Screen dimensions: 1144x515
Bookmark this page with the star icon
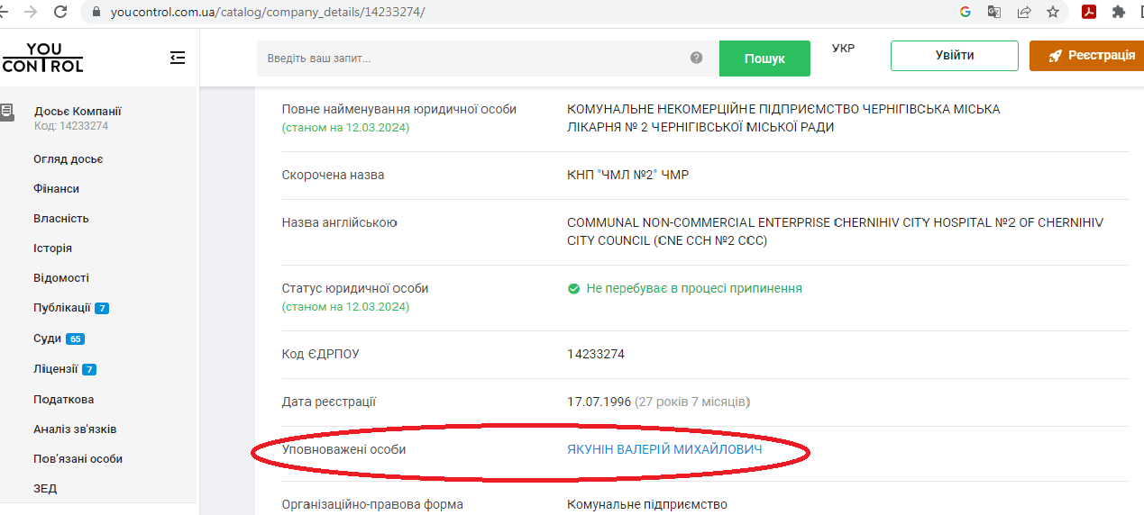point(1052,13)
